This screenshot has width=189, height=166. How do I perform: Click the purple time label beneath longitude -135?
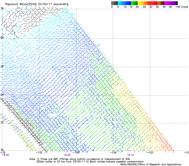(5, 155)
